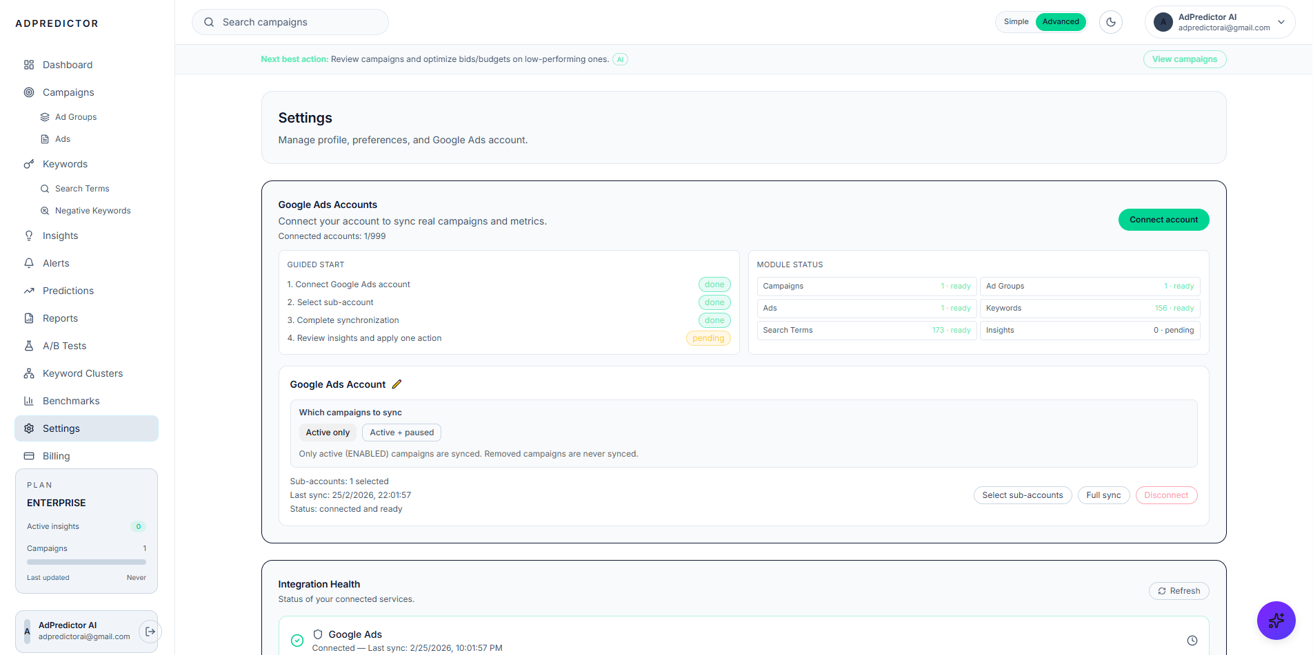Select the A/B Tests flask icon
This screenshot has height=655, width=1313.
(28, 345)
